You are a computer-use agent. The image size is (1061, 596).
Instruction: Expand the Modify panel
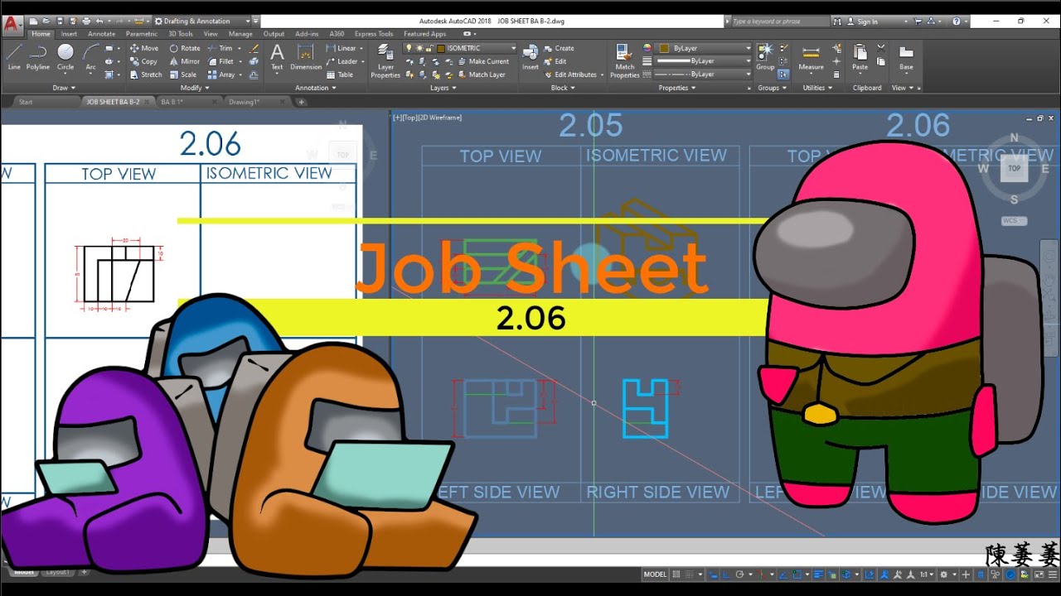pyautogui.click(x=194, y=88)
